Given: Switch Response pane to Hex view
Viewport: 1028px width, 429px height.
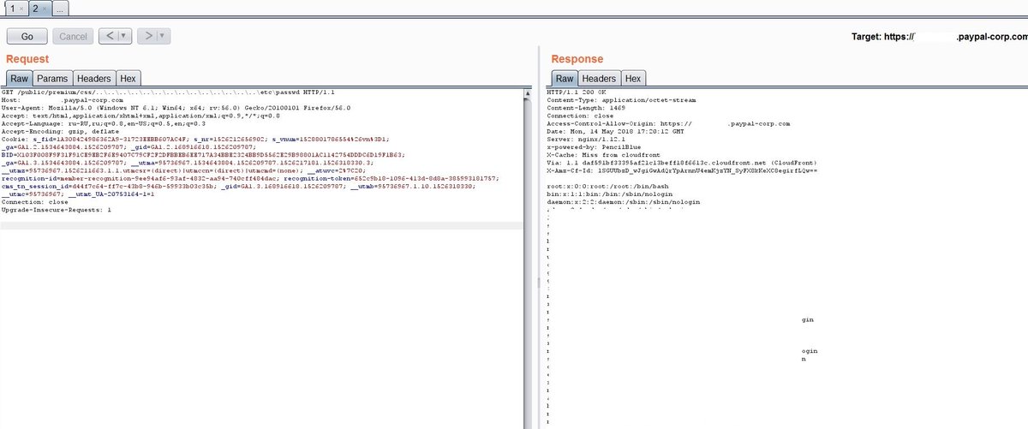Looking at the screenshot, I should (633, 78).
